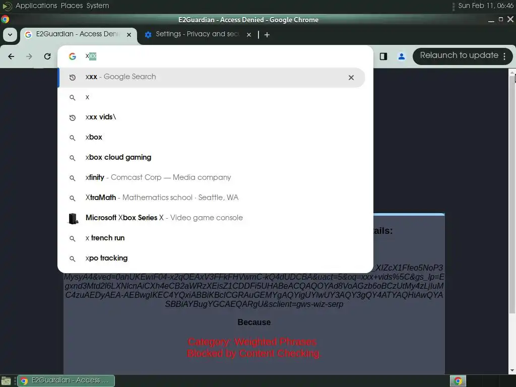Select the 'xxx - Google Search' suggestion
This screenshot has width=516, height=387.
click(x=212, y=77)
